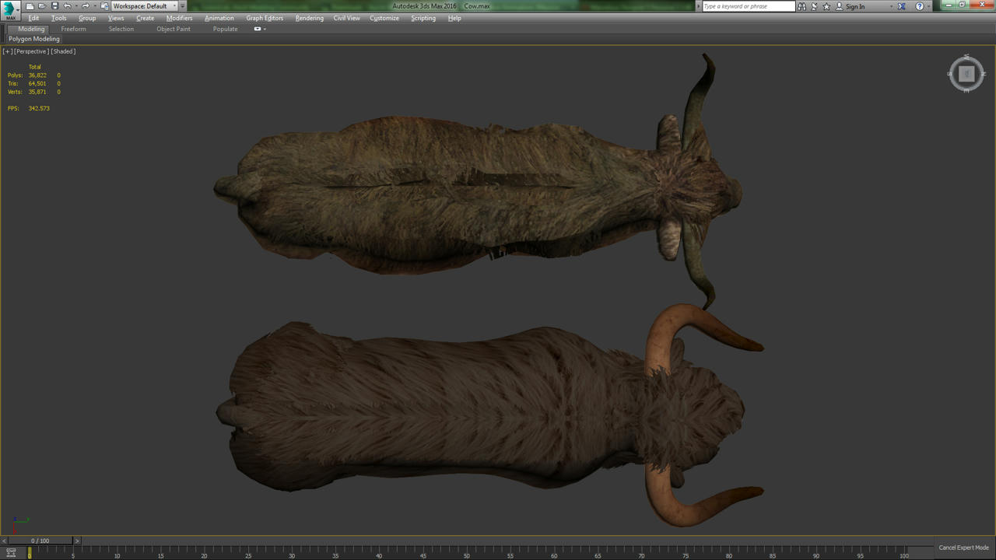996x560 pixels.
Task: Click the Help question mark icon
Action: [x=919, y=6]
